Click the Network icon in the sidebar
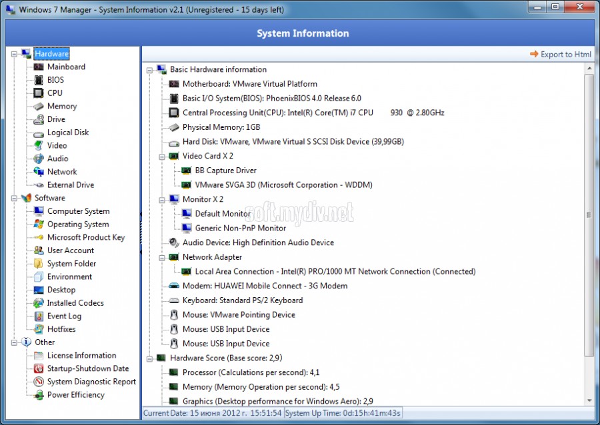Image resolution: width=600 pixels, height=425 pixels. tap(39, 172)
